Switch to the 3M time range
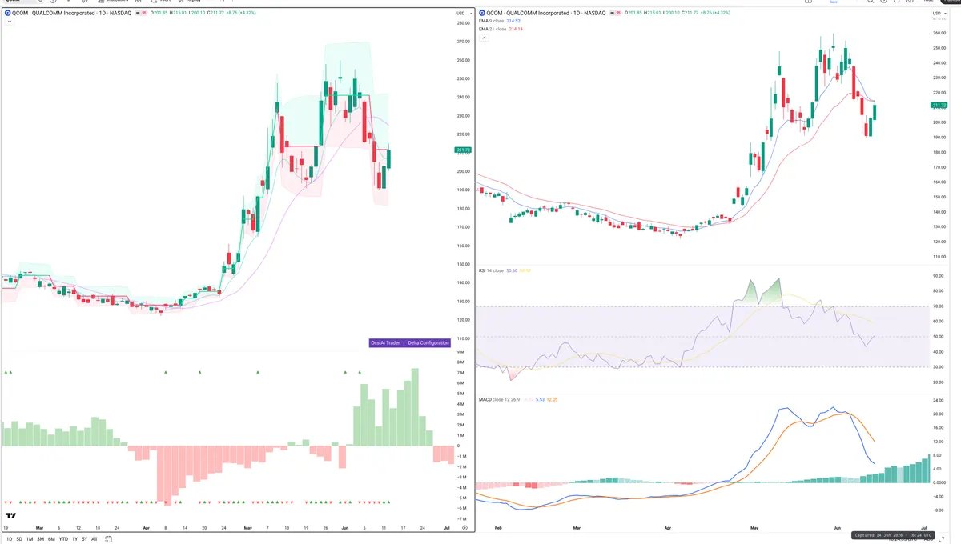The height and width of the screenshot is (544, 961). 40,539
